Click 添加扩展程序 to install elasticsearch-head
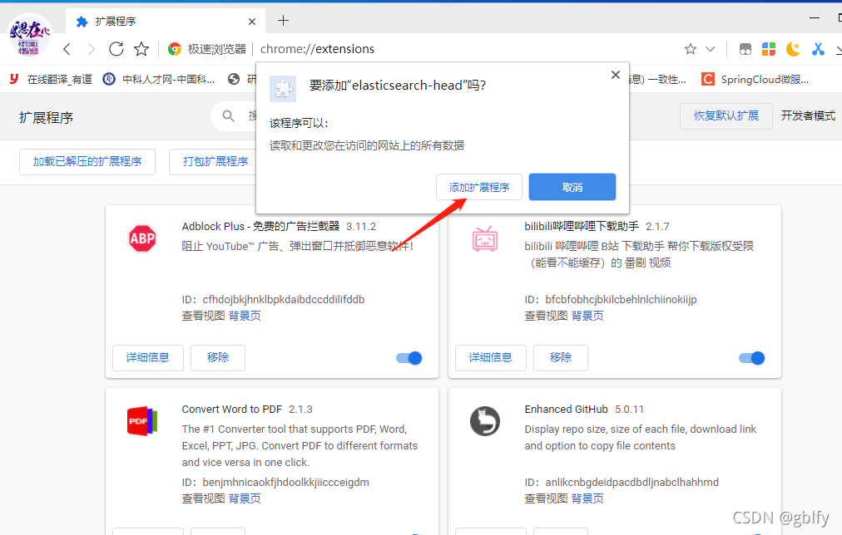 [x=479, y=186]
